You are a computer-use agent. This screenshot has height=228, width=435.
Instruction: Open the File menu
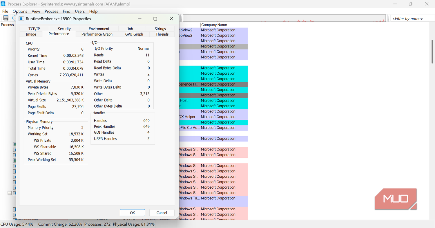5,11
